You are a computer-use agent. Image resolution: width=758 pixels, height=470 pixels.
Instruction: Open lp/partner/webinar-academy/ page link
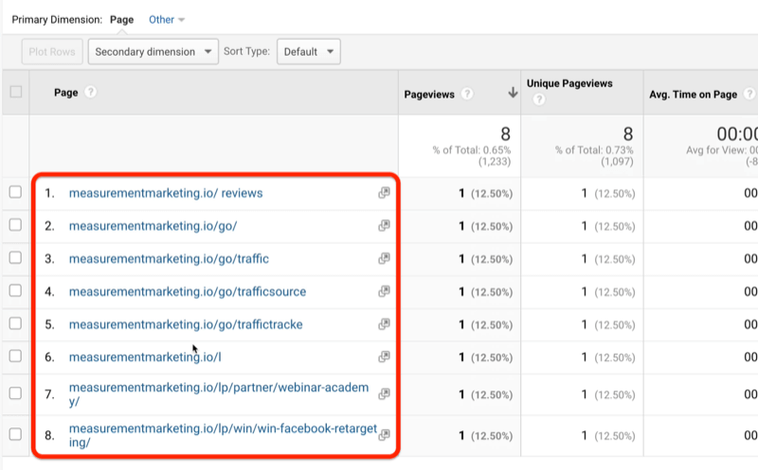(x=219, y=394)
